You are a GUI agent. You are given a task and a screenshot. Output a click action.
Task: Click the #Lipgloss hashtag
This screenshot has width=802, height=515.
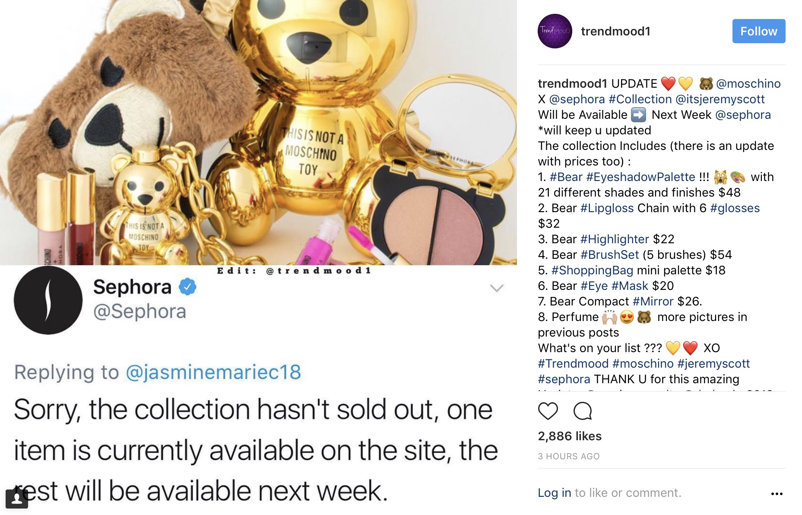(607, 208)
